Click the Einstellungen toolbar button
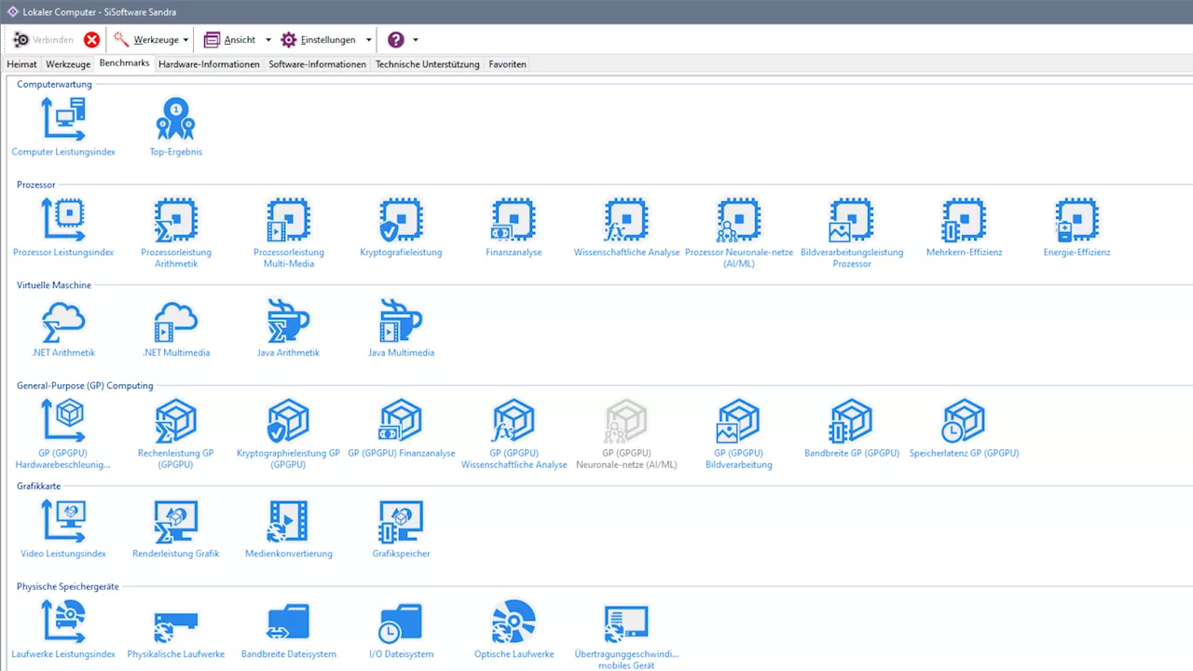Image resolution: width=1193 pixels, height=671 pixels. click(x=319, y=40)
